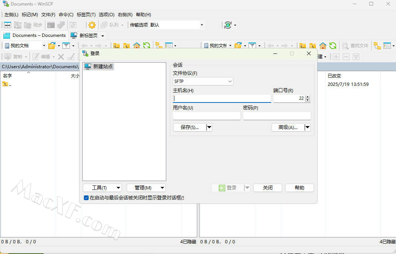396x254 pixels.
Task: Click the grayed compare directories icon
Action: point(18,25)
